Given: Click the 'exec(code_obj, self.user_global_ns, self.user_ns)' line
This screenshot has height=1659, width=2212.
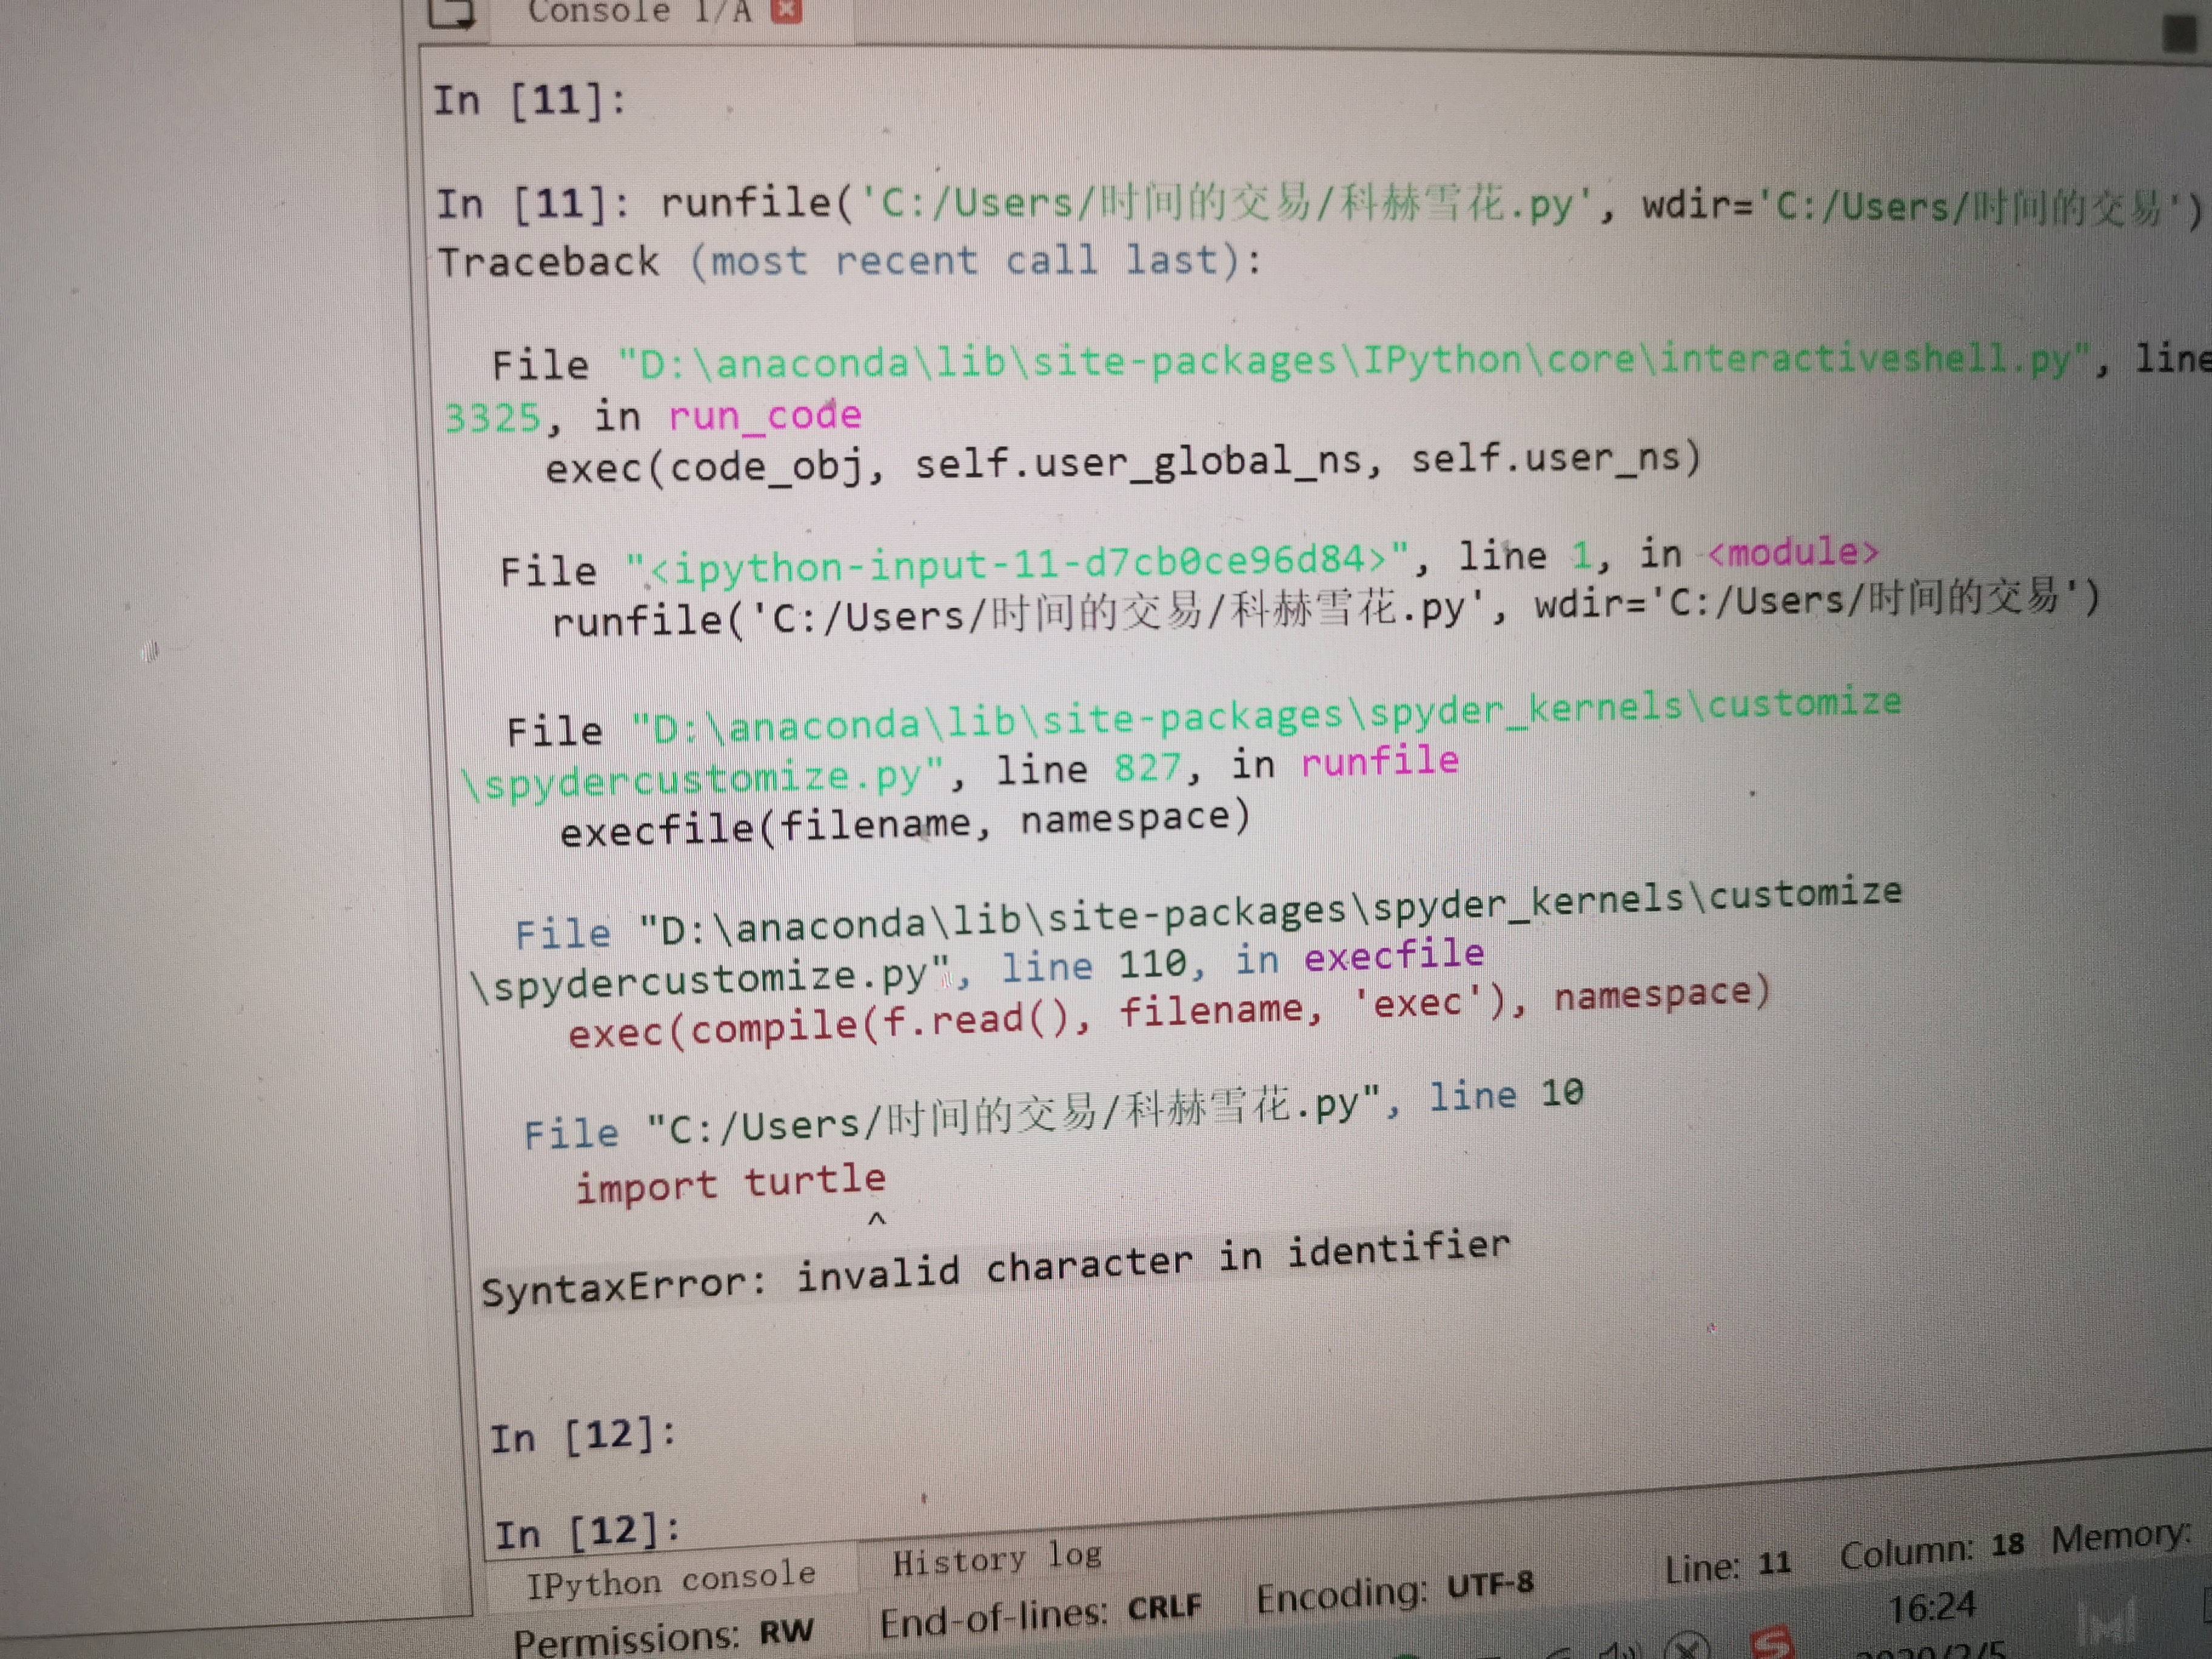Looking at the screenshot, I should 1122,463.
